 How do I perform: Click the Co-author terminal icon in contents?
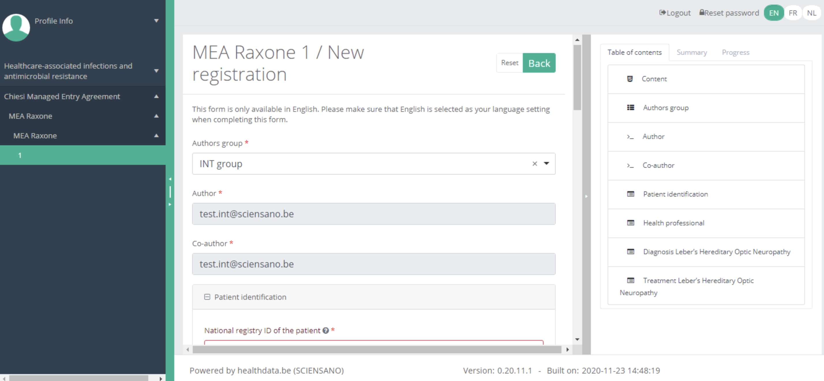(x=630, y=165)
